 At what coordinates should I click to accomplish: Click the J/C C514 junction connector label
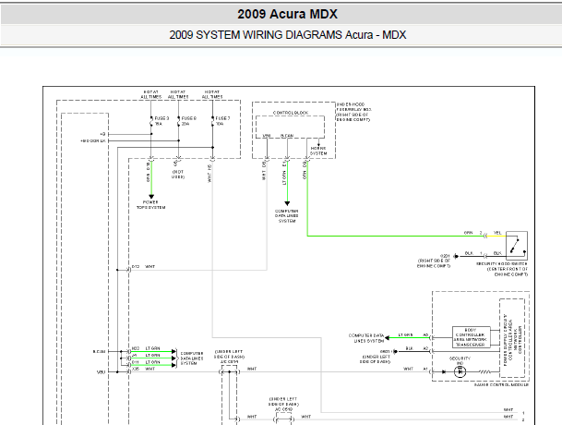(232, 362)
